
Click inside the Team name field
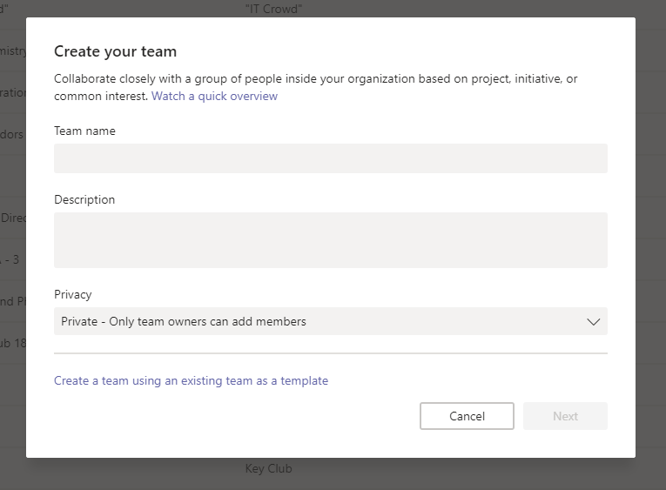pyautogui.click(x=330, y=158)
